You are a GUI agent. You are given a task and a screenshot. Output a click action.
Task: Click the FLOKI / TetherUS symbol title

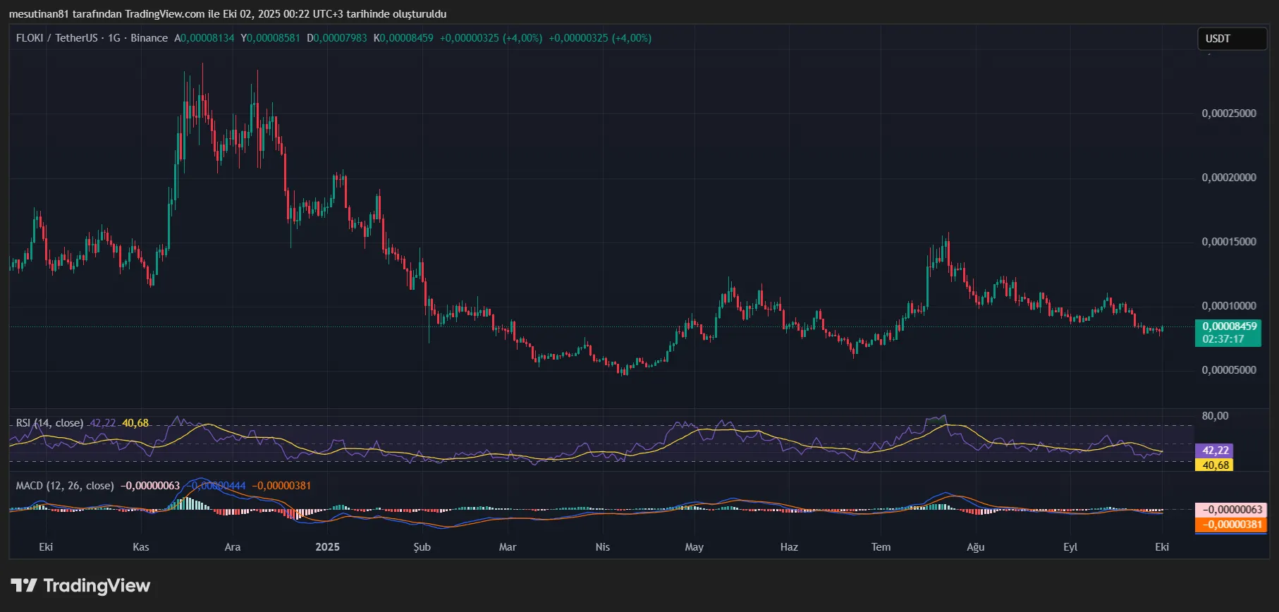[x=56, y=38]
